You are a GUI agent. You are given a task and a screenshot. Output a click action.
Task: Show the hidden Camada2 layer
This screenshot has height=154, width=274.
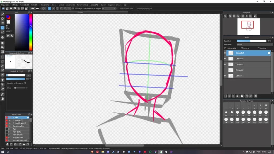[225, 70]
